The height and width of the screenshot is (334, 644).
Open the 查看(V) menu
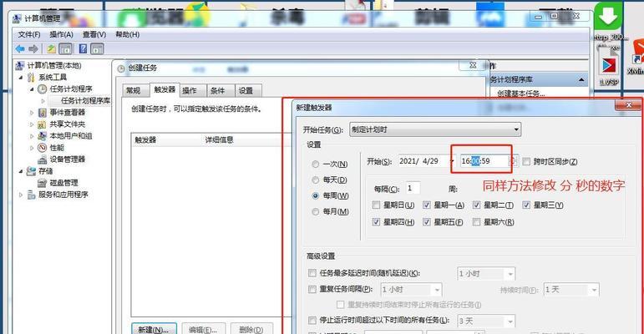[x=94, y=34]
